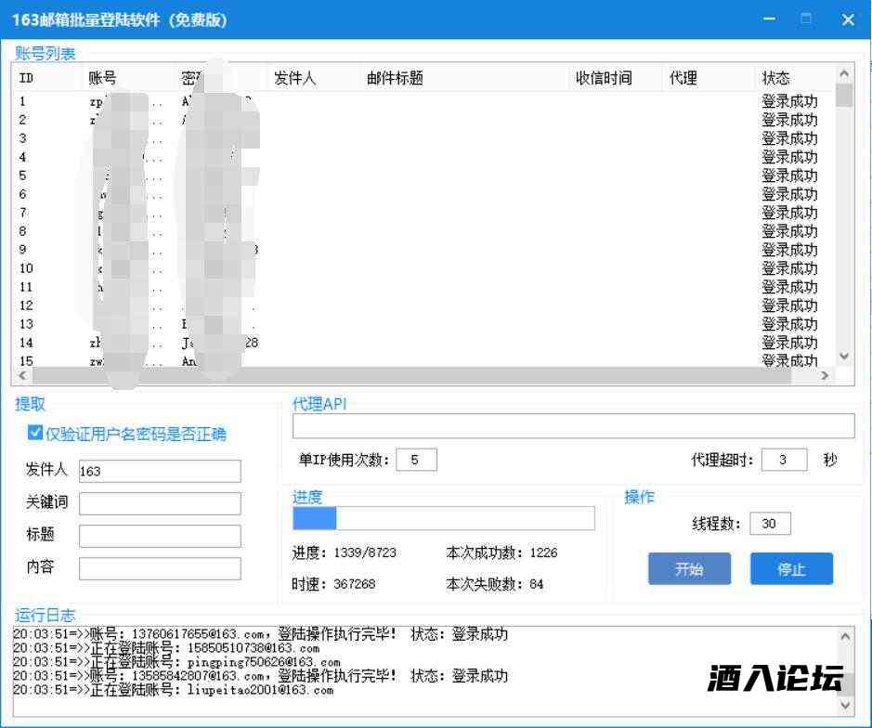The width and height of the screenshot is (872, 728).
Task: Click the 开始 button
Action: point(689,568)
